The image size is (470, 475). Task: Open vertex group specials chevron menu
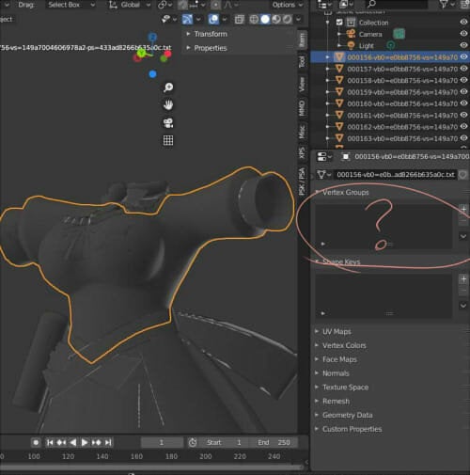point(463,236)
